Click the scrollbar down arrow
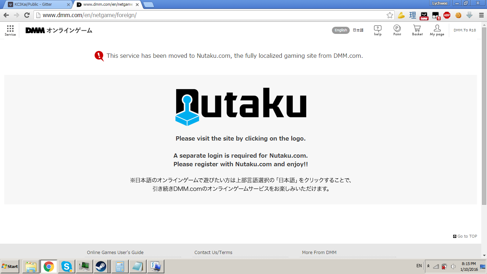Image resolution: width=487 pixels, height=274 pixels. pos(484,255)
